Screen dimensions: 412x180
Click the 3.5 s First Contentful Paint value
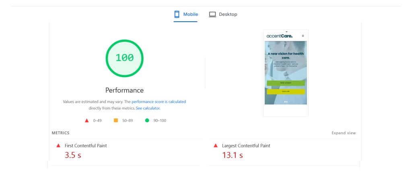coord(73,155)
